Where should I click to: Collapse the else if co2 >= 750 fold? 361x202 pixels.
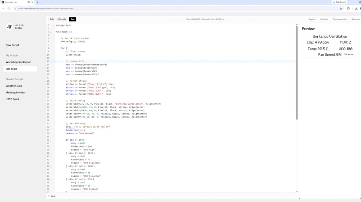coord(51,179)
